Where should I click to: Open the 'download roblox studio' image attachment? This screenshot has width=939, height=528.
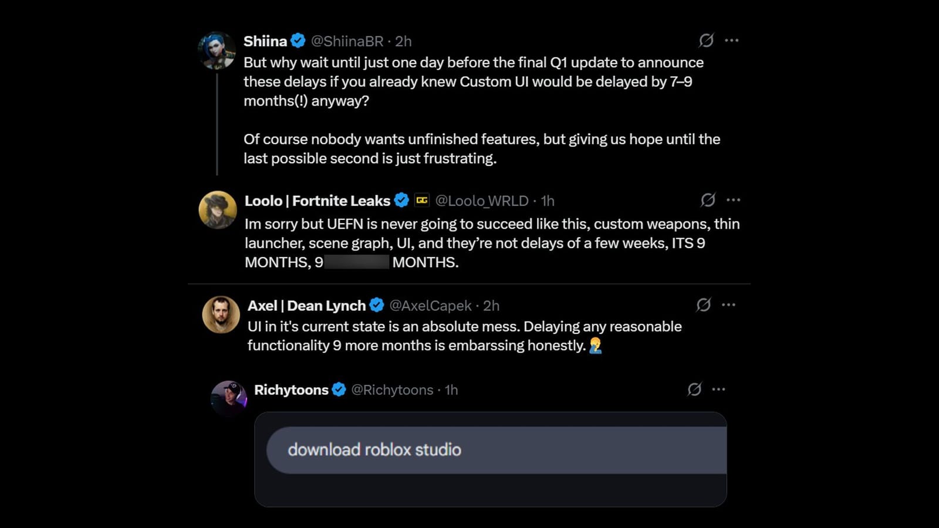[x=491, y=458]
